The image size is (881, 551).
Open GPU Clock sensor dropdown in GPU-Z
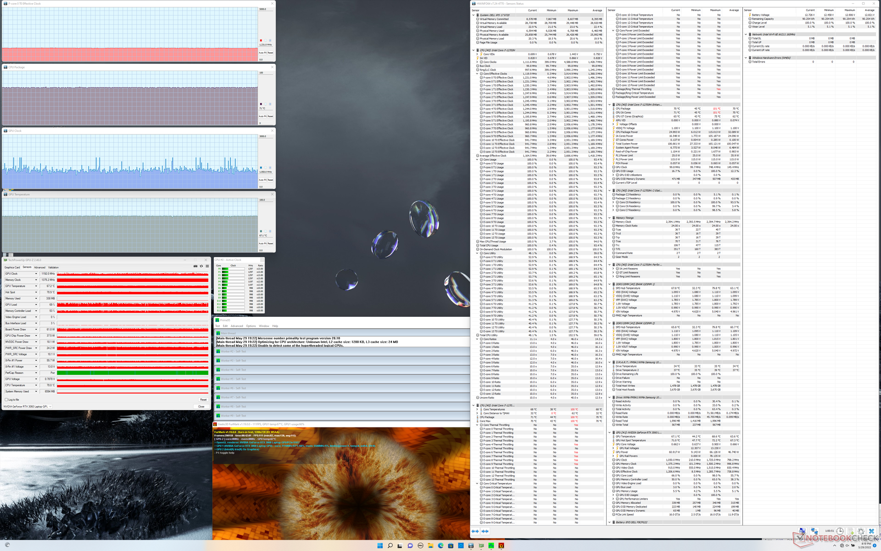point(36,274)
